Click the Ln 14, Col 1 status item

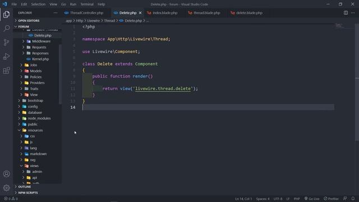(x=243, y=199)
